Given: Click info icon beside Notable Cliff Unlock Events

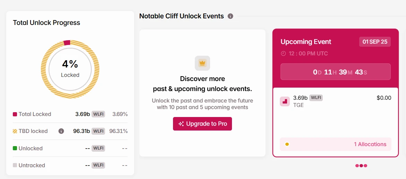Looking at the screenshot, I should coord(231,16).
